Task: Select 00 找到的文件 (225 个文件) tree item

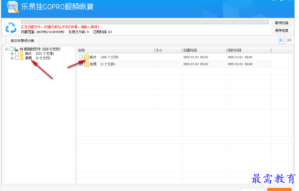Action: (x=40, y=49)
